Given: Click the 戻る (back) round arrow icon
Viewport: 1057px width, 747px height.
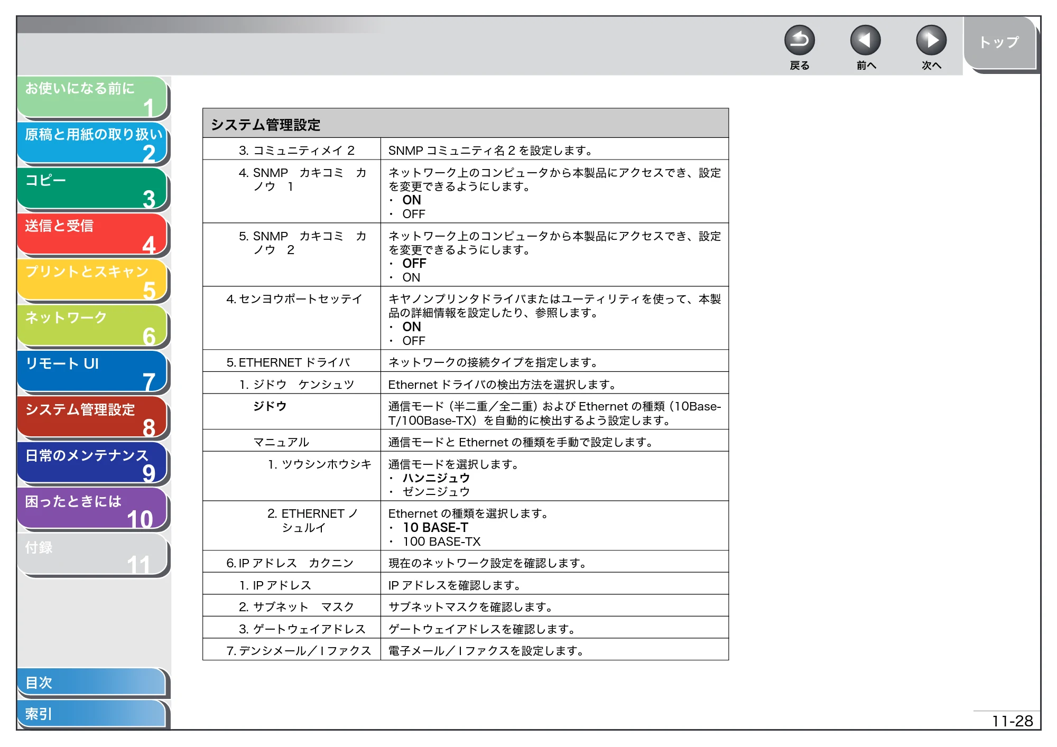Looking at the screenshot, I should pyautogui.click(x=799, y=41).
